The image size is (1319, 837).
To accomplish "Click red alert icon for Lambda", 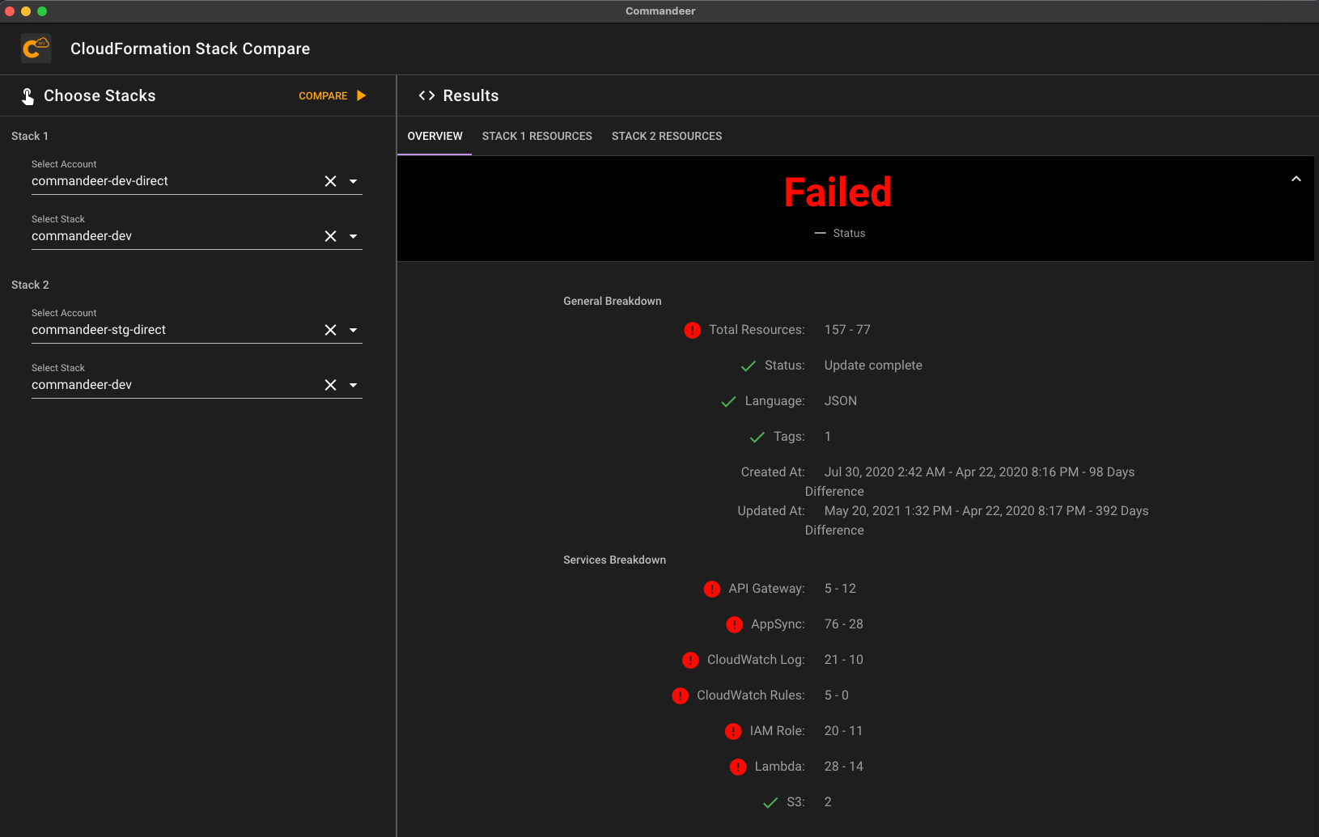I will pyautogui.click(x=738, y=767).
